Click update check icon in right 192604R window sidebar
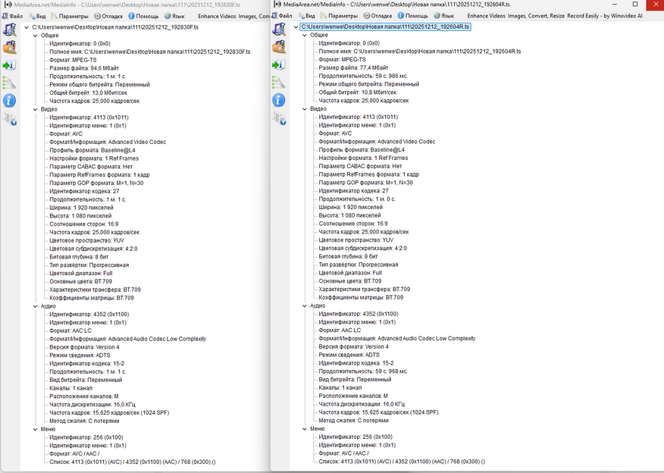 [x=279, y=117]
